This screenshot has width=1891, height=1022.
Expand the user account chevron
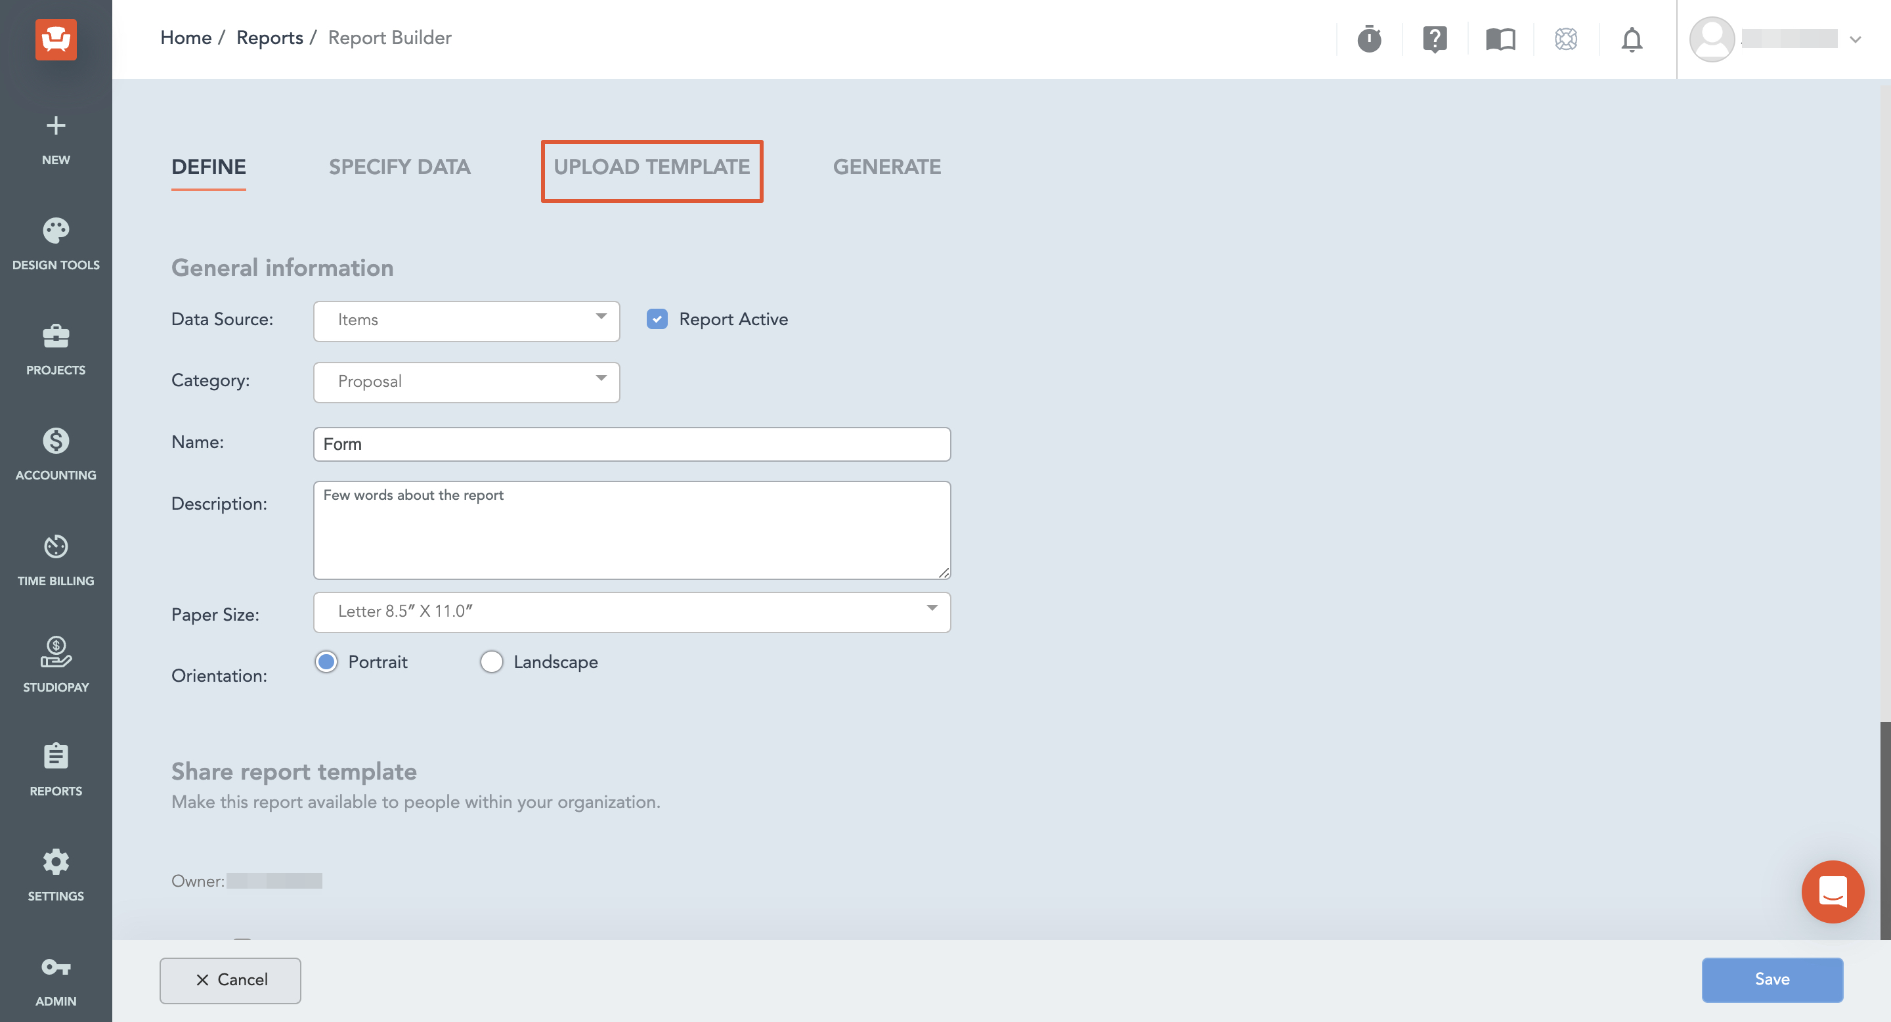(x=1855, y=39)
